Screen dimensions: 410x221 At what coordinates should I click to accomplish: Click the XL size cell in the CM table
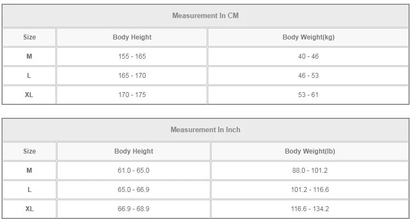pyautogui.click(x=29, y=95)
